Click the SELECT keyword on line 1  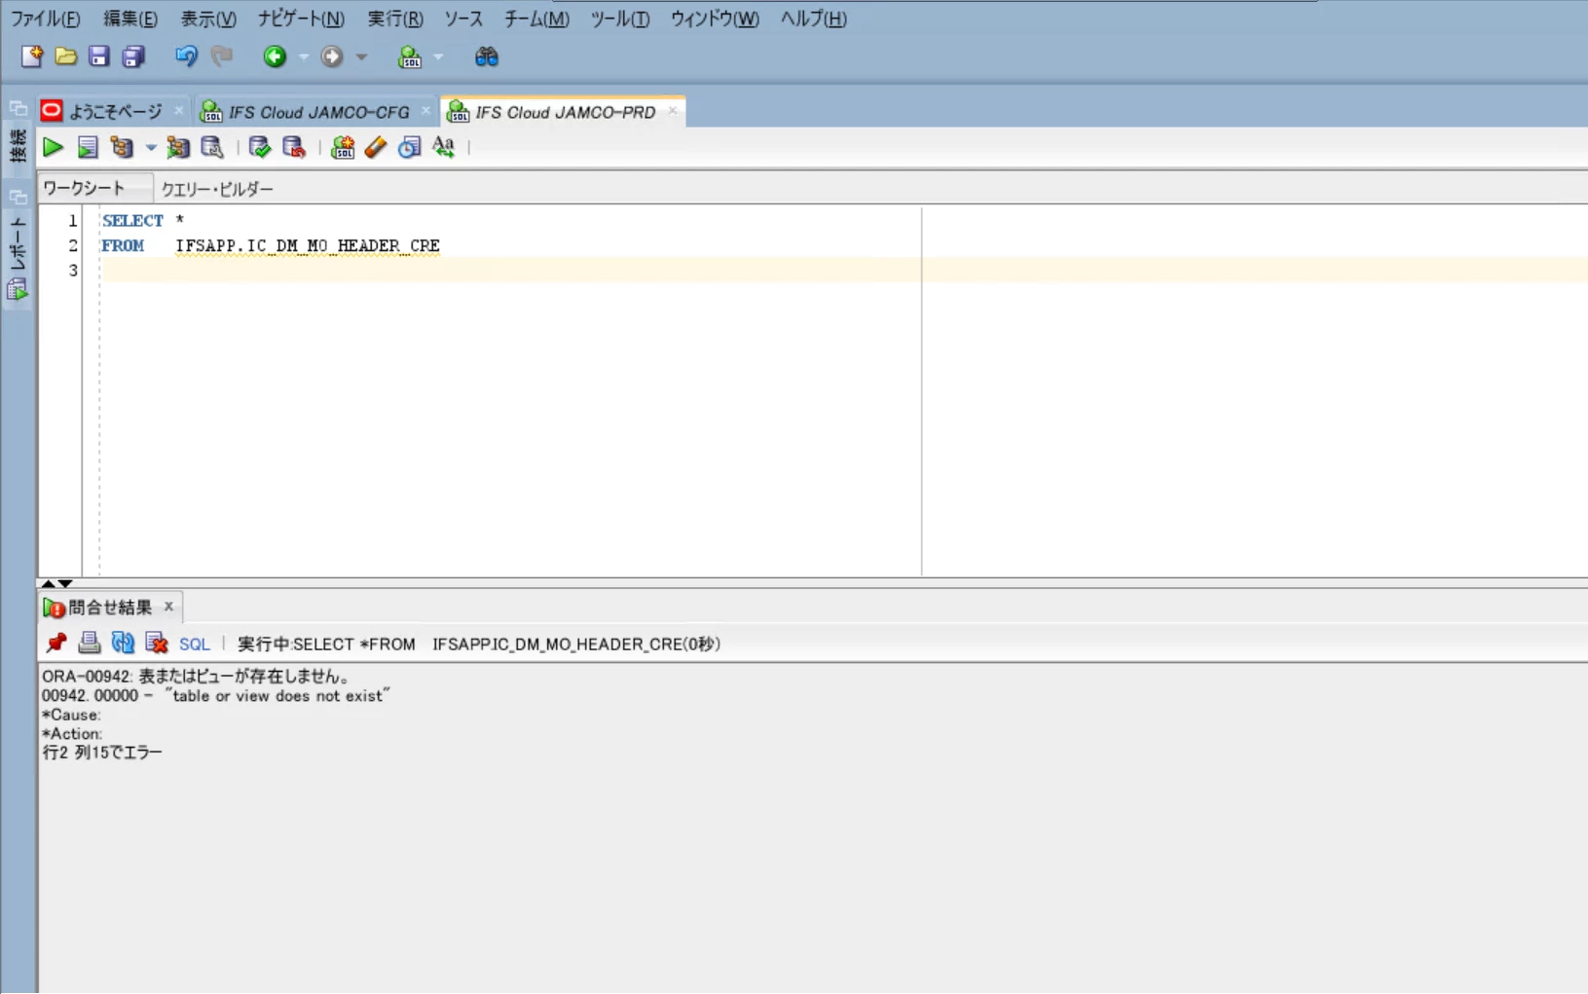132,221
